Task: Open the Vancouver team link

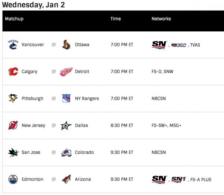Action: point(33,45)
